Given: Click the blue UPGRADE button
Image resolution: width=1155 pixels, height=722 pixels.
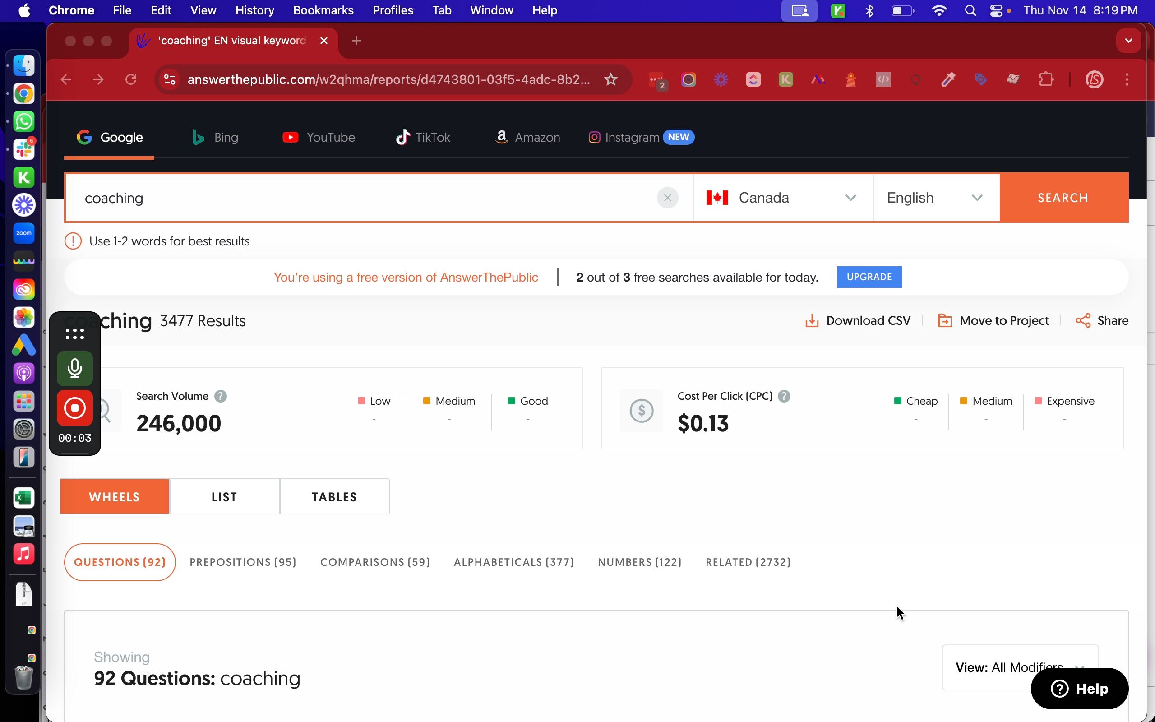Looking at the screenshot, I should pyautogui.click(x=869, y=277).
